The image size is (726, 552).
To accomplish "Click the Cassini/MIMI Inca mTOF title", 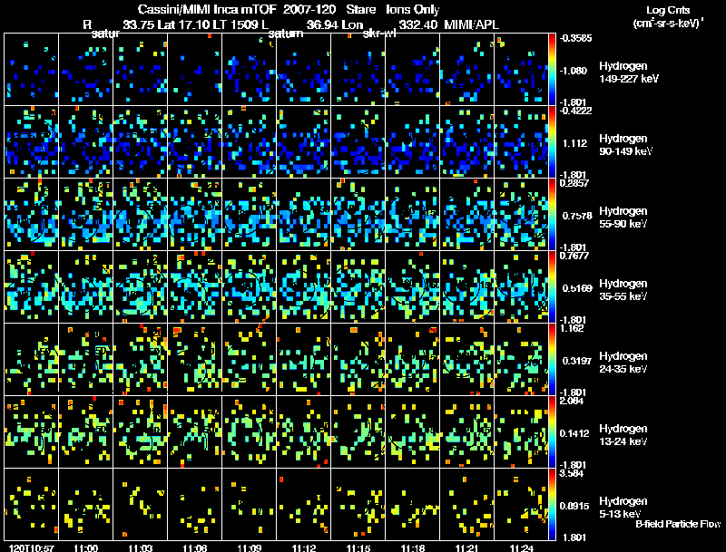I will pos(208,9).
